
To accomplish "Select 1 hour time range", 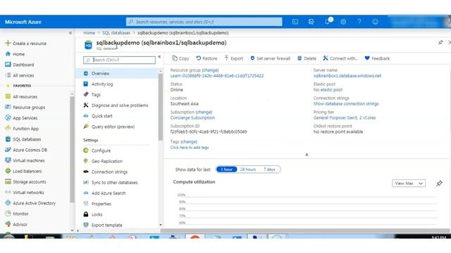I will [x=227, y=169].
